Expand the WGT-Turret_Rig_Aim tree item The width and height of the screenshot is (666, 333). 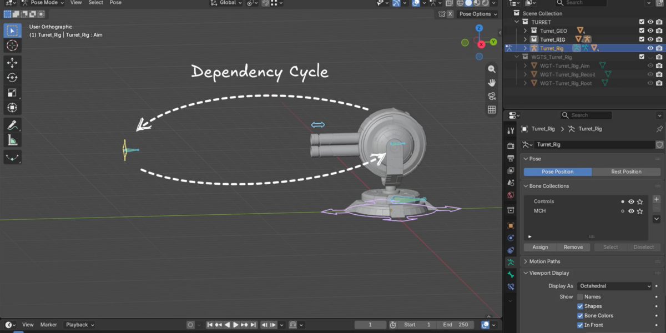526,65
